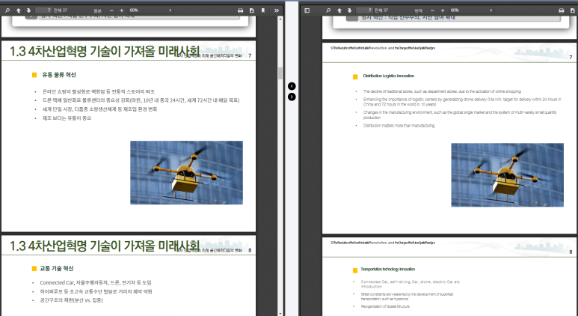The image size is (578, 316).
Task: Toggle the sidebar in right translated viewer
Action: tap(307, 10)
